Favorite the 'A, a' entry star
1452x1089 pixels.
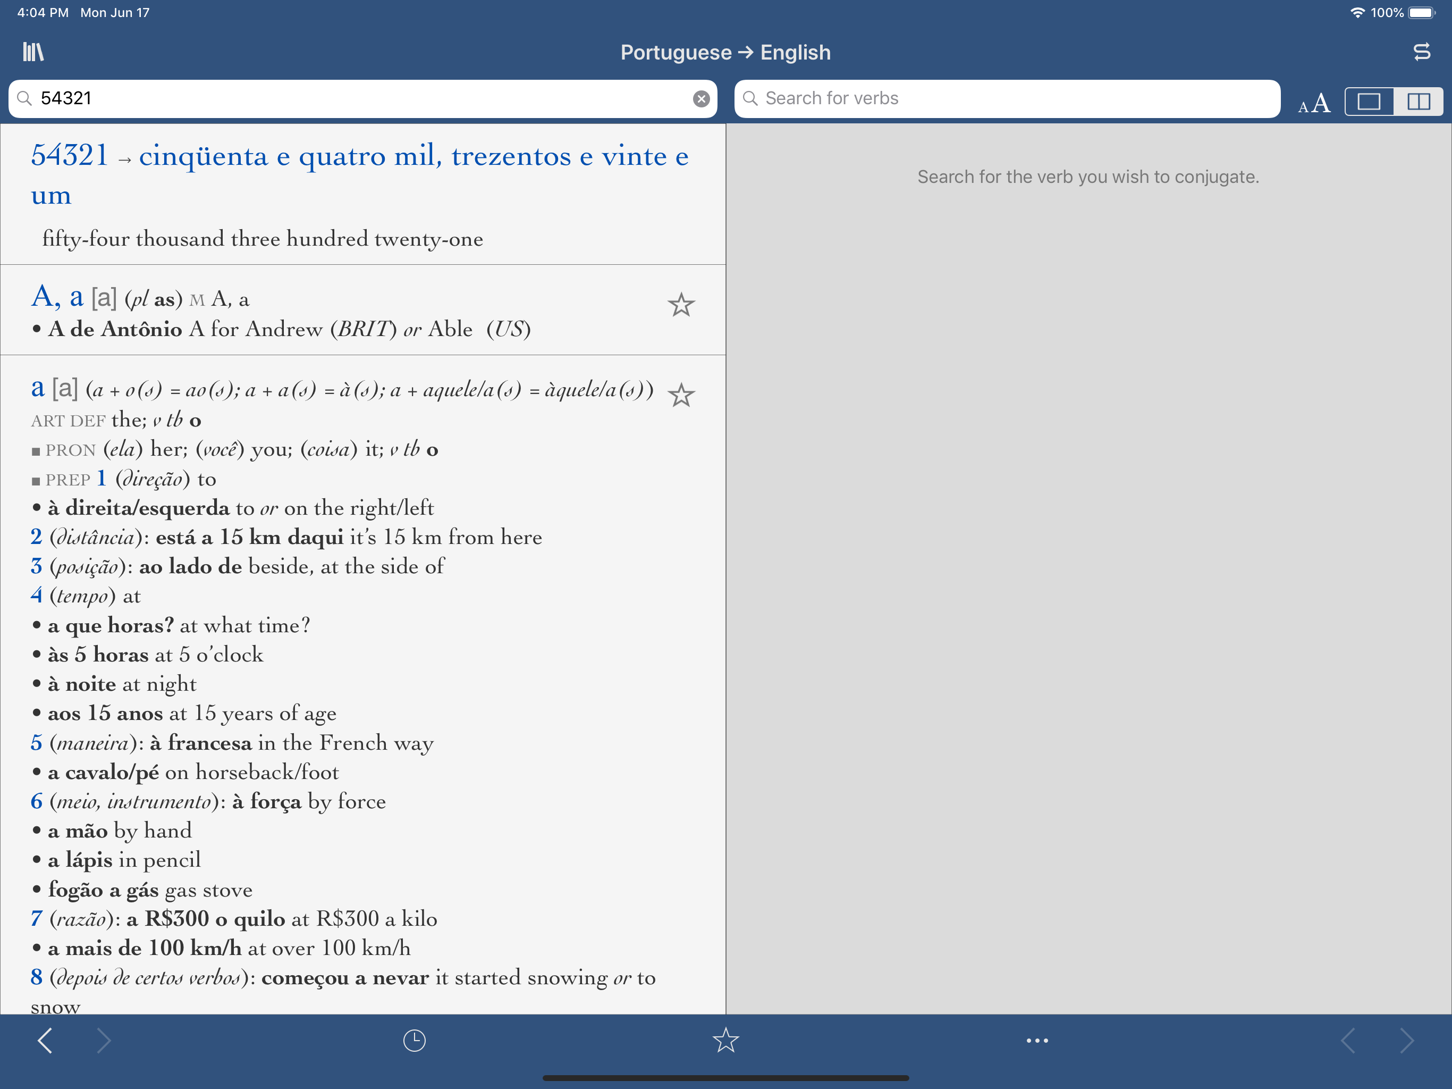pyautogui.click(x=681, y=305)
